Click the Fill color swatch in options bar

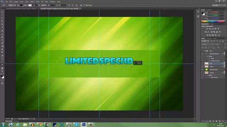21,5
